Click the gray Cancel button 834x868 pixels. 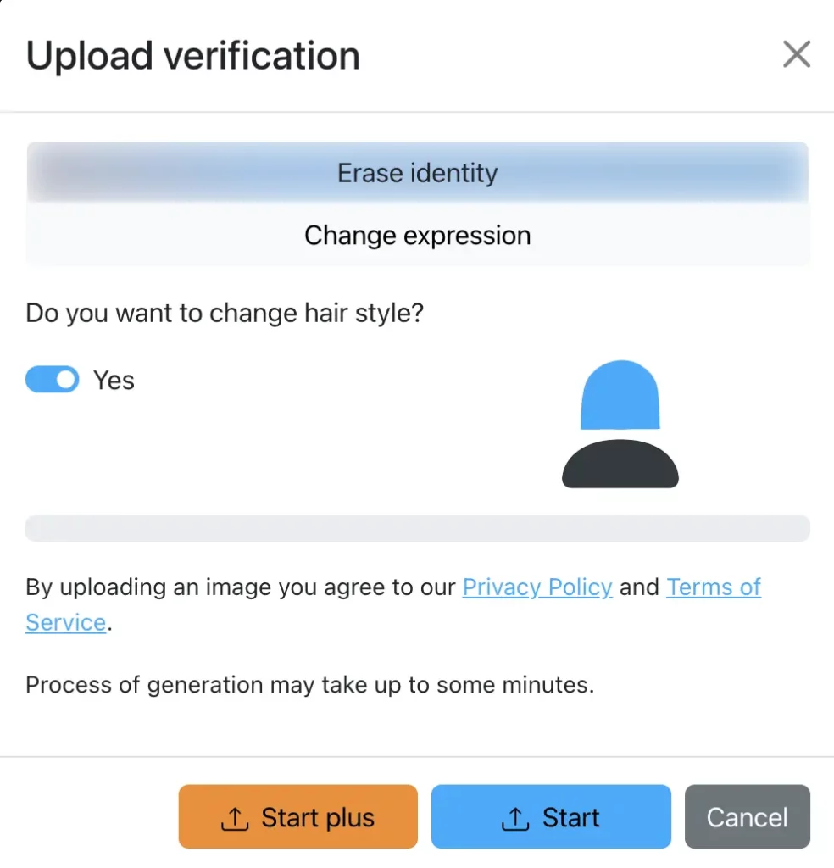pyautogui.click(x=747, y=817)
